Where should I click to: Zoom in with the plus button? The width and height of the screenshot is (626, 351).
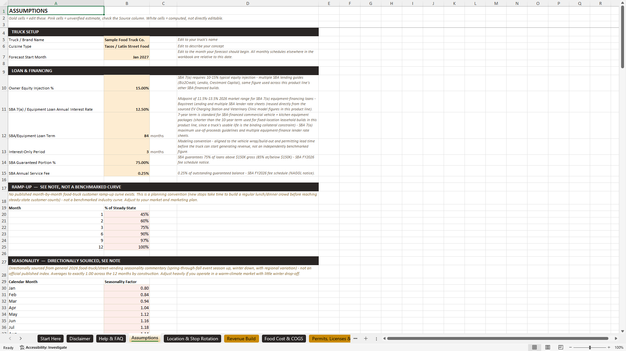(609, 347)
